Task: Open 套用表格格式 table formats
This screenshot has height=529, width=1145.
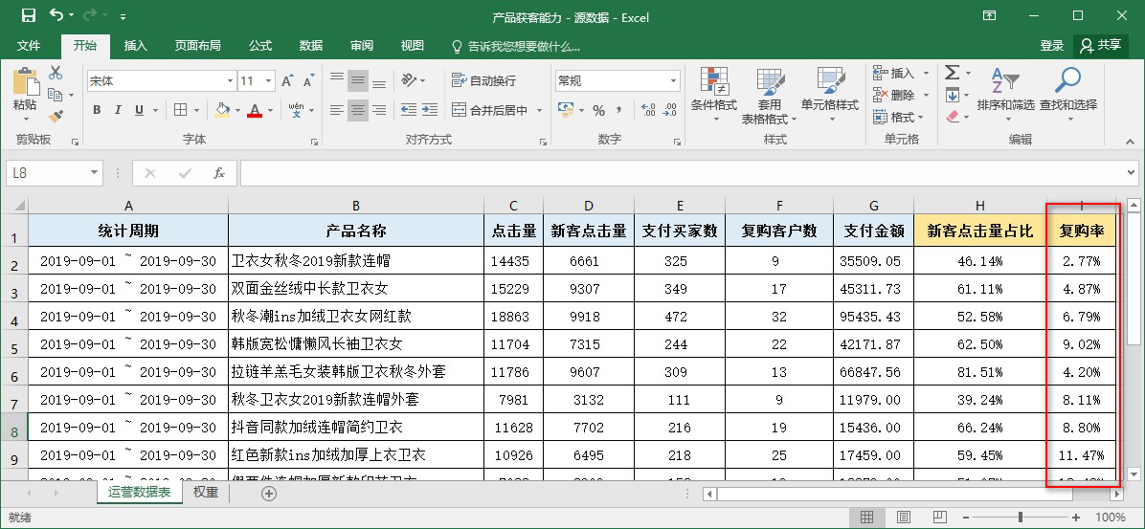Action: (769, 95)
